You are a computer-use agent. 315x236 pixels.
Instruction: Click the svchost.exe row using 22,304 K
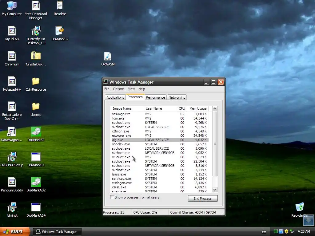pos(160,161)
